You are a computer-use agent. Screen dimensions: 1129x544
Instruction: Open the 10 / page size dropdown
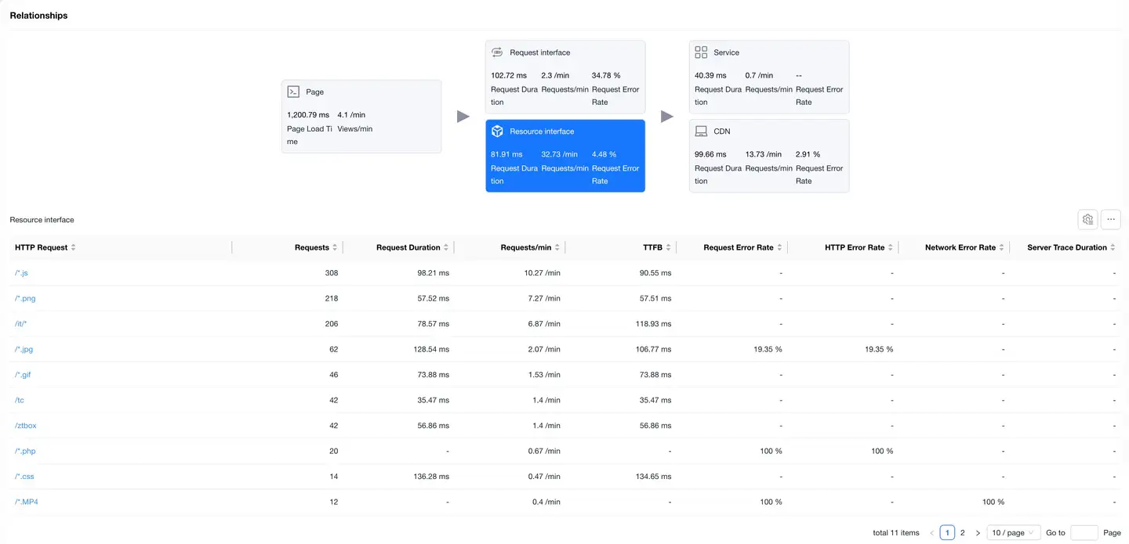click(x=1013, y=533)
